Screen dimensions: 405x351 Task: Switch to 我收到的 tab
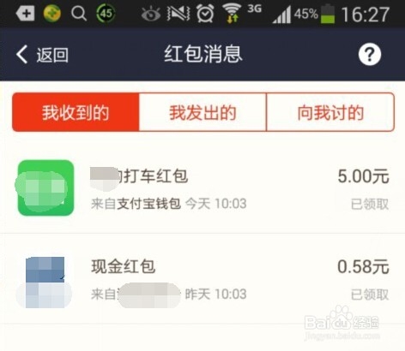tap(76, 112)
